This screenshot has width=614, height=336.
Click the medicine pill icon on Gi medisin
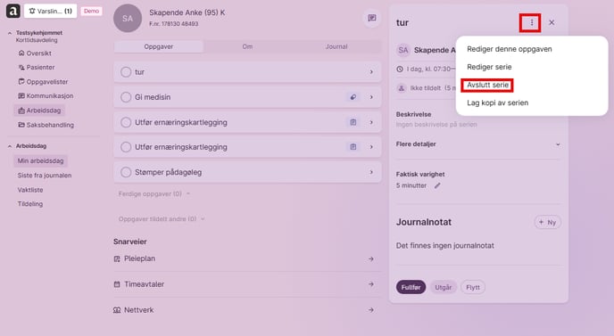click(x=353, y=97)
